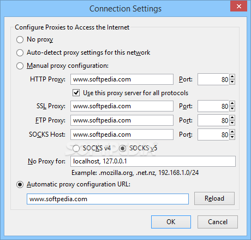This screenshot has width=251, height=240.
Task: Choose Manual proxy configuration option
Action: [20, 66]
